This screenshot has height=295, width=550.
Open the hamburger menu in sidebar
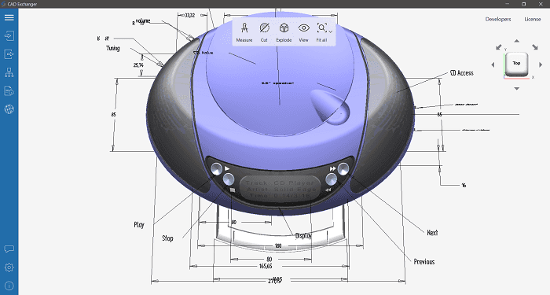tap(9, 17)
